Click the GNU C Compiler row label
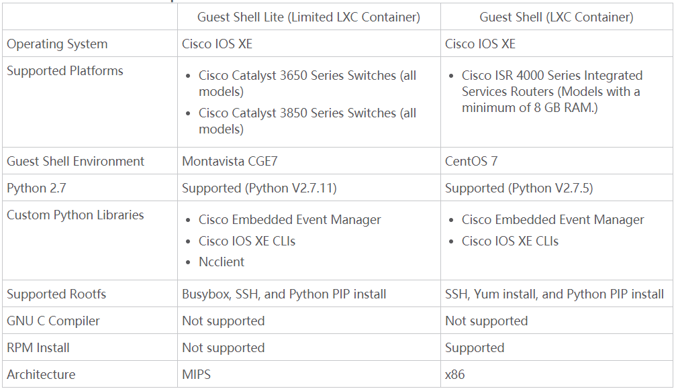 [53, 321]
